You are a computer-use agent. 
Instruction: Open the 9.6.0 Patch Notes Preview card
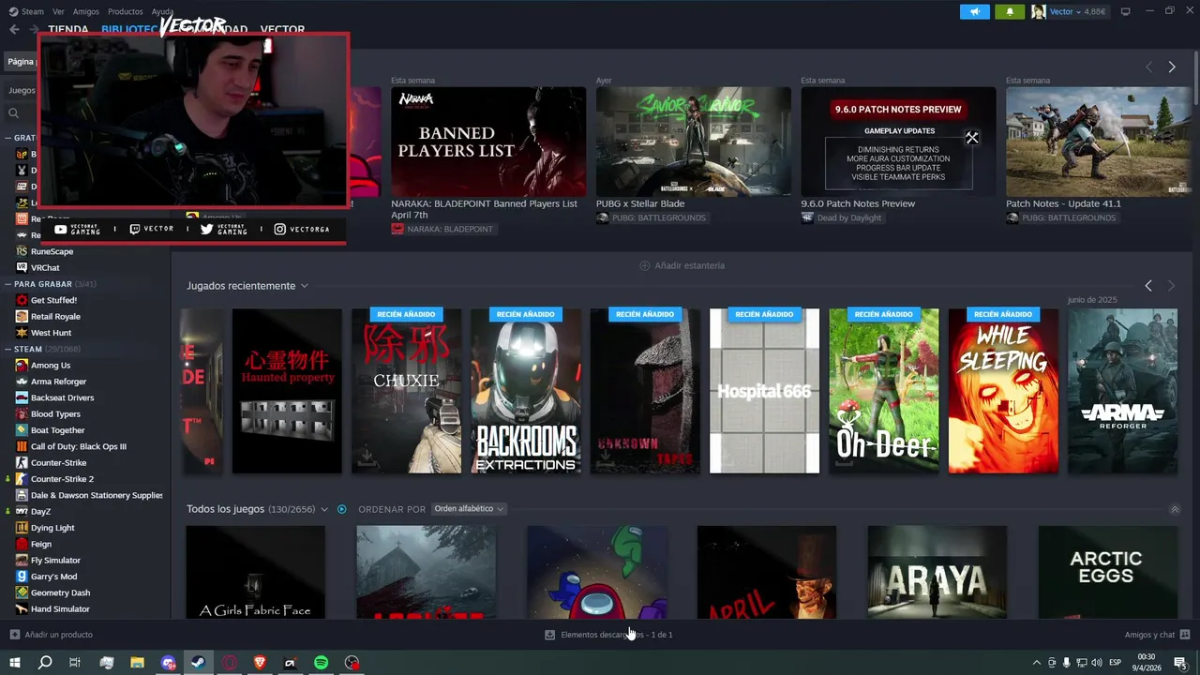(x=898, y=142)
